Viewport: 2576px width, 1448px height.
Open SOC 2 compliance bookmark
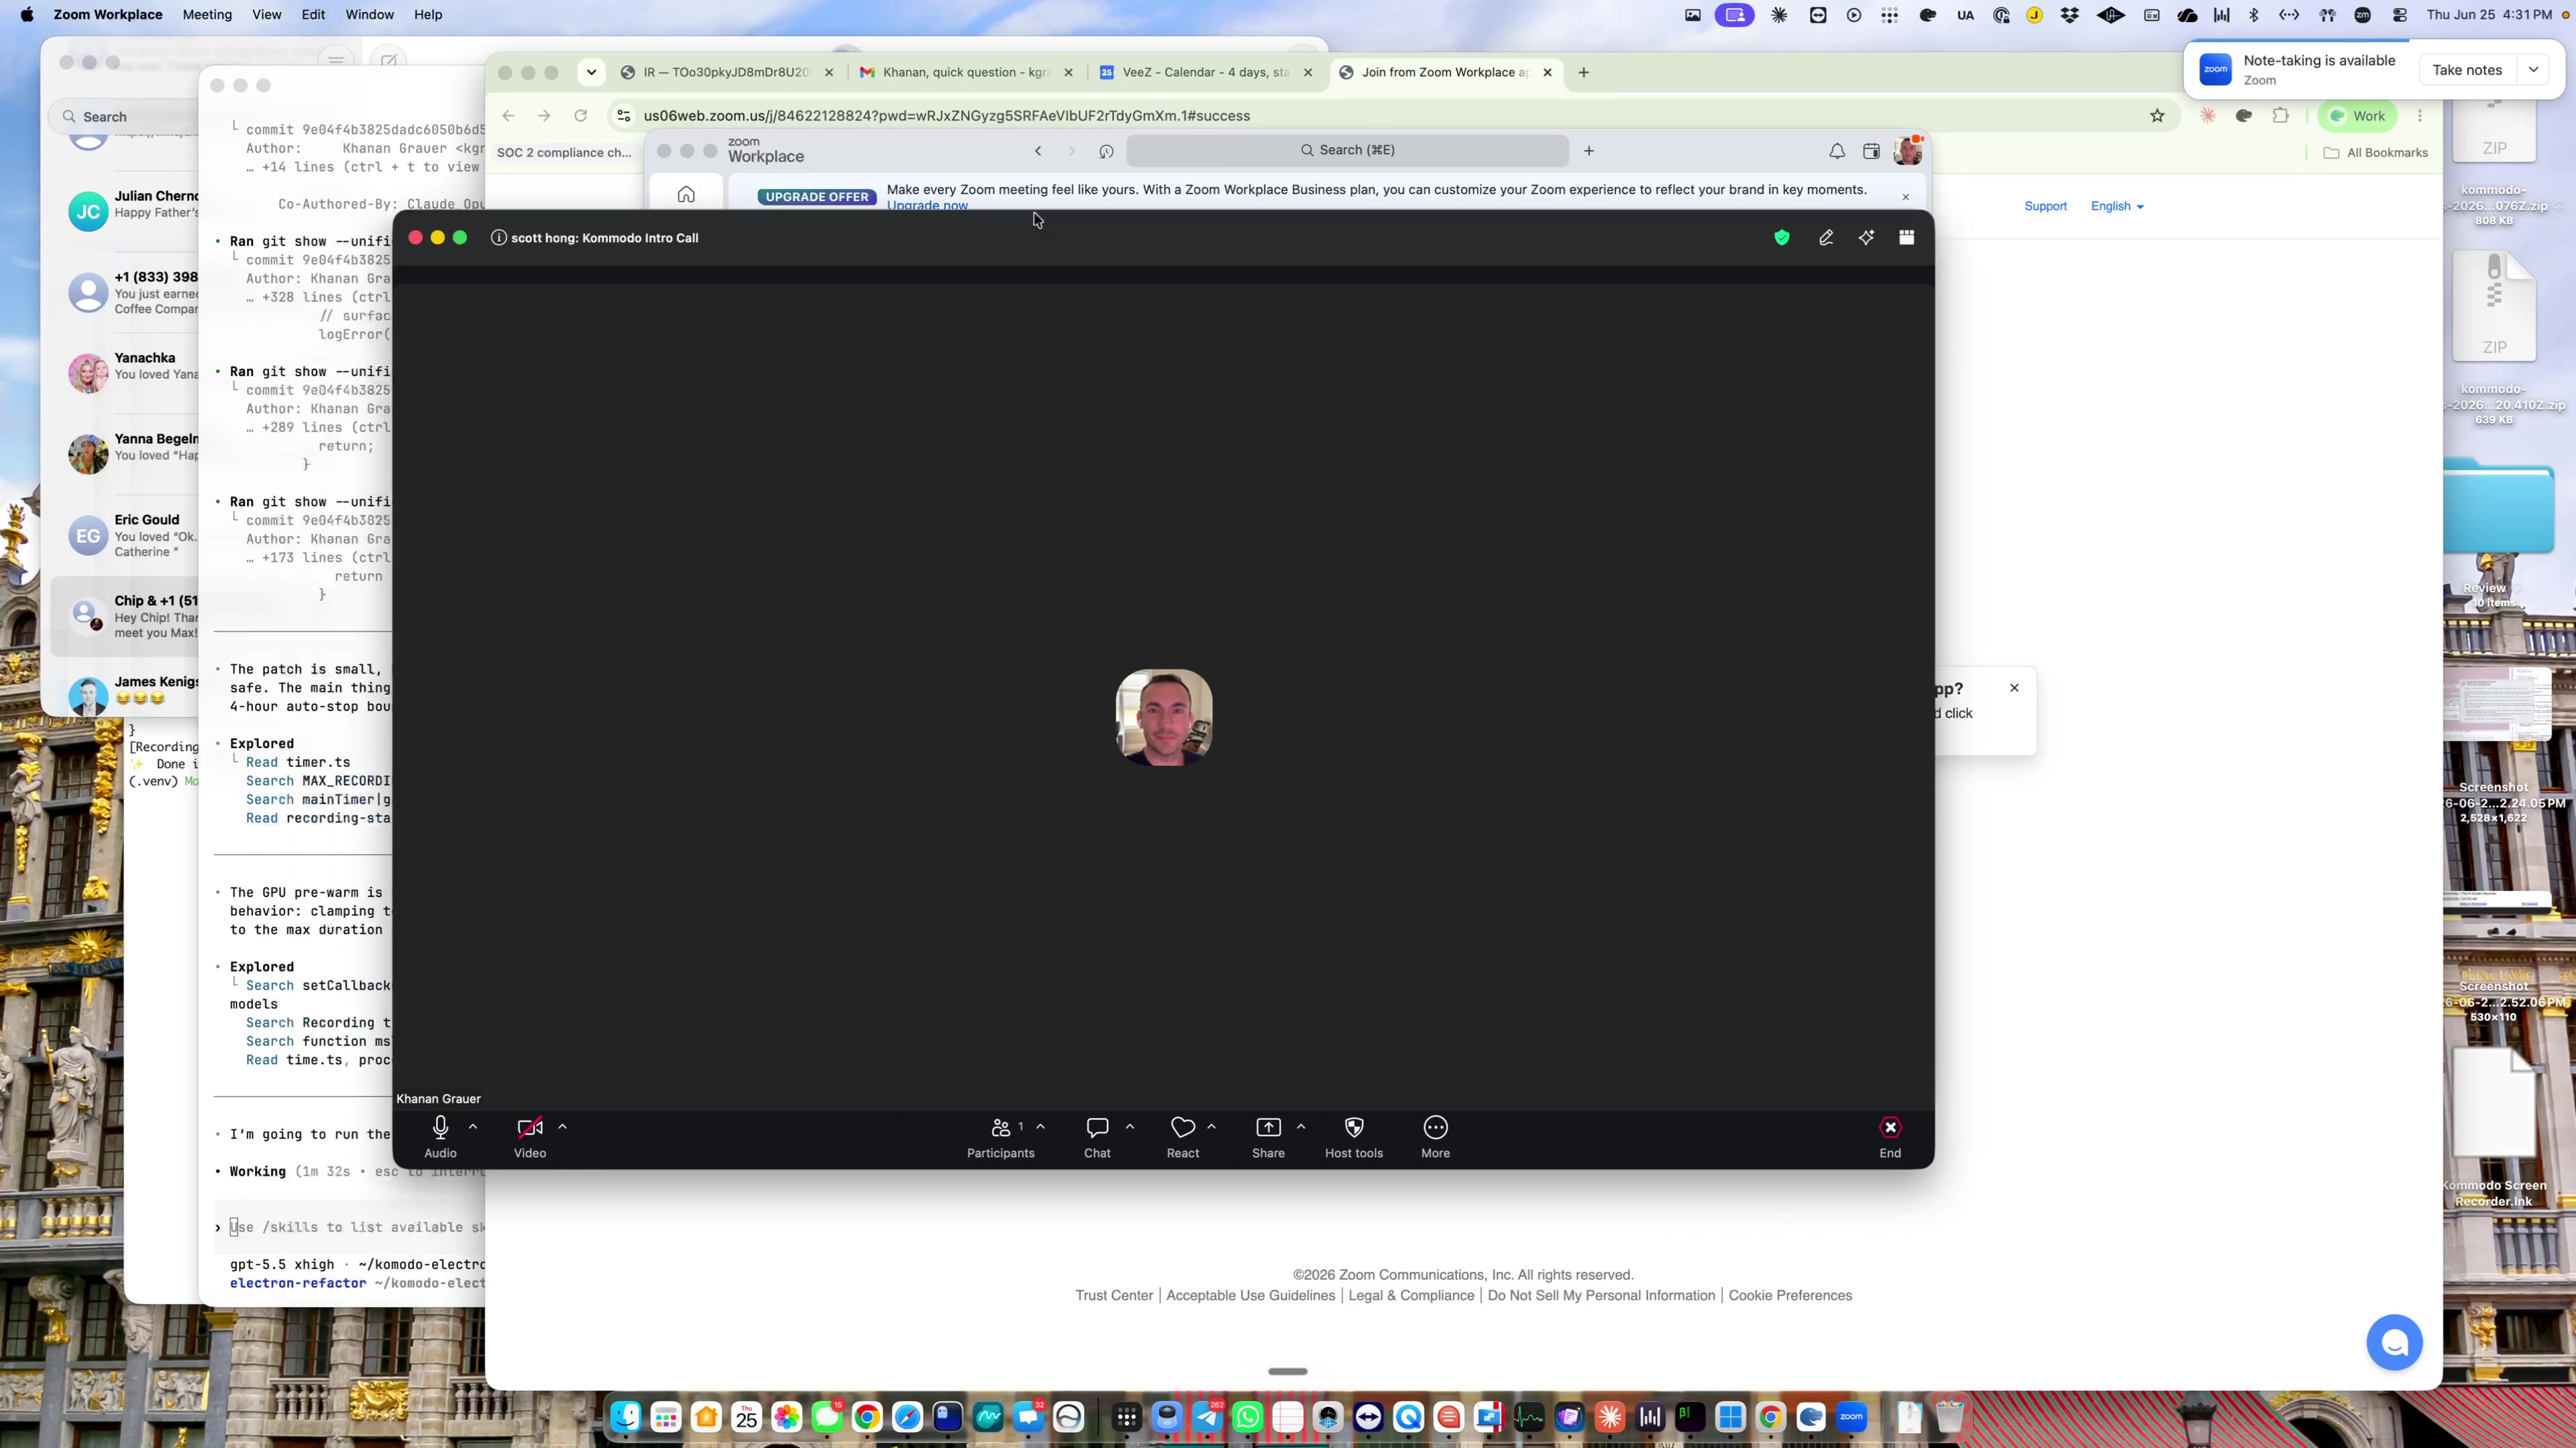tap(564, 153)
